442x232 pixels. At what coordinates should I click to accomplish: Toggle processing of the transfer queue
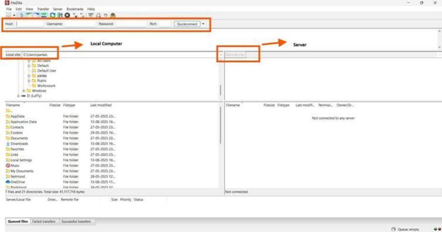(x=60, y=15)
